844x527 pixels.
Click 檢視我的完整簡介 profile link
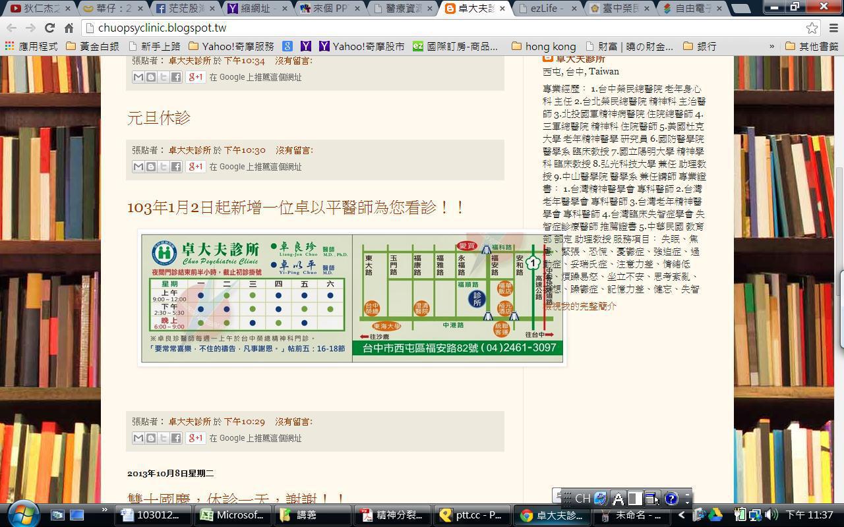tap(580, 306)
